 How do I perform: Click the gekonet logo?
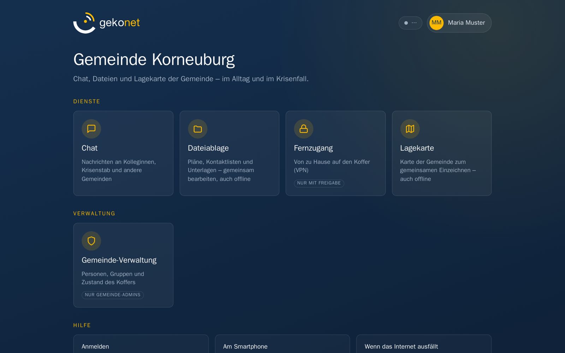(106, 23)
